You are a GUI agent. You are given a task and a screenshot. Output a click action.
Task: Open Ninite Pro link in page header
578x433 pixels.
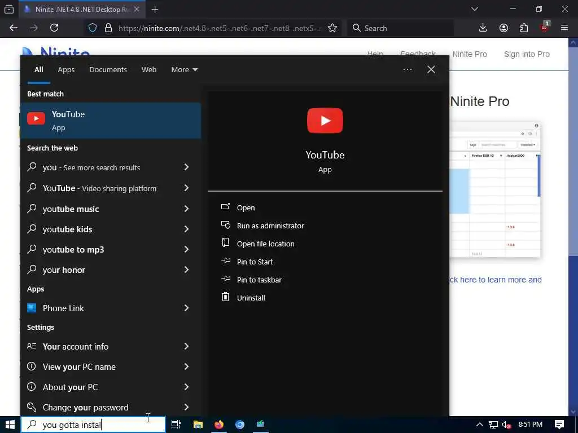click(470, 54)
